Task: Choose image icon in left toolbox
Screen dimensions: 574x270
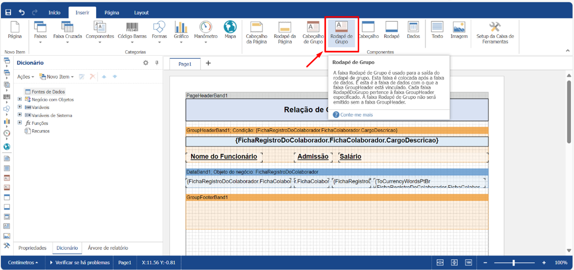Action: click(x=7, y=236)
